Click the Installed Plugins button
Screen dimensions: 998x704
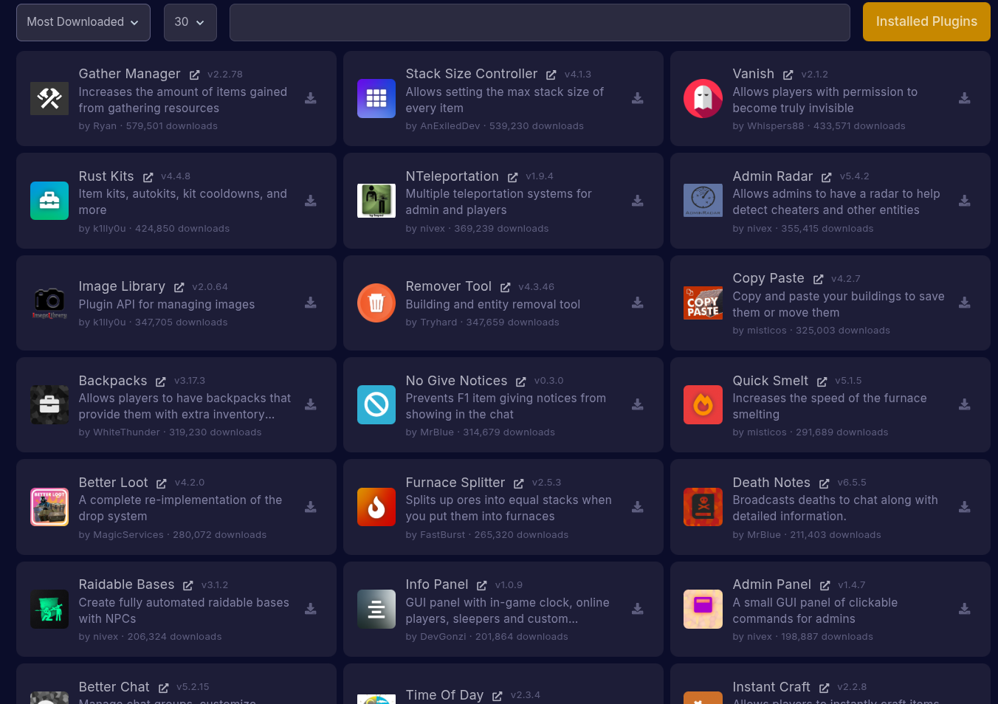tap(926, 22)
